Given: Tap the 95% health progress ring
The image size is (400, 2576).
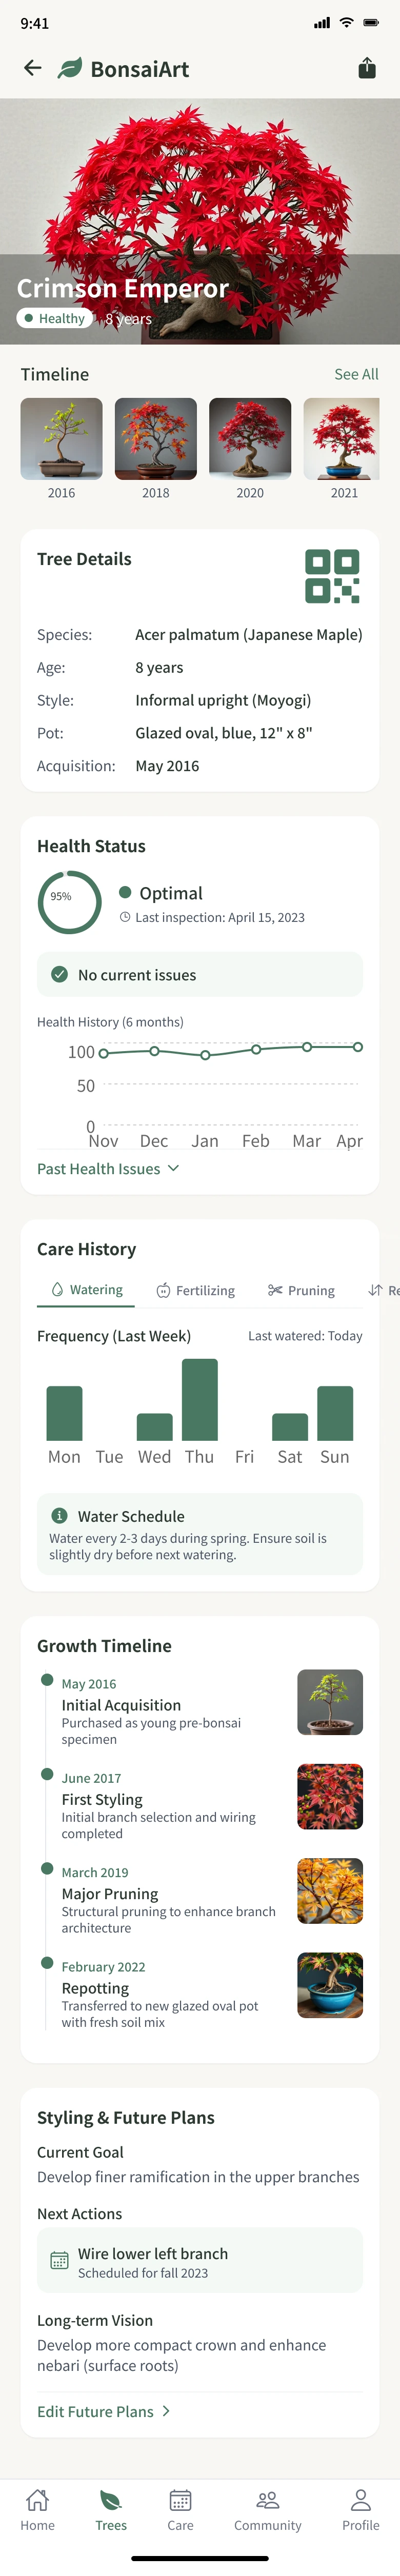Looking at the screenshot, I should [x=69, y=902].
